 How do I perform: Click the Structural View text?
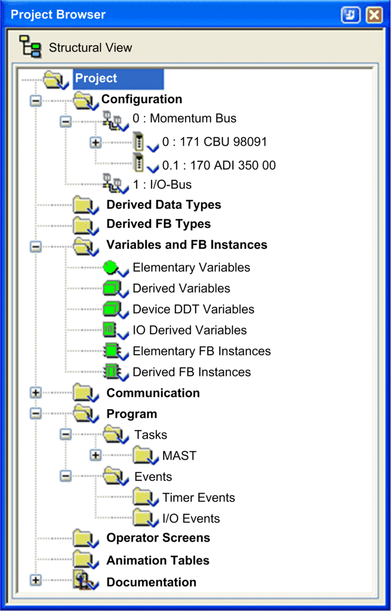click(90, 48)
